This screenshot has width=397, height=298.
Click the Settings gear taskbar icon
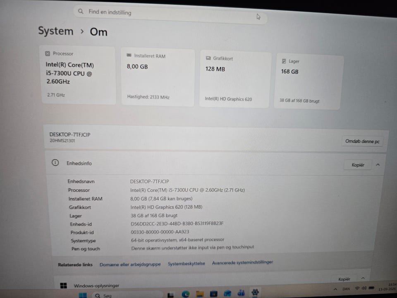[x=255, y=293]
